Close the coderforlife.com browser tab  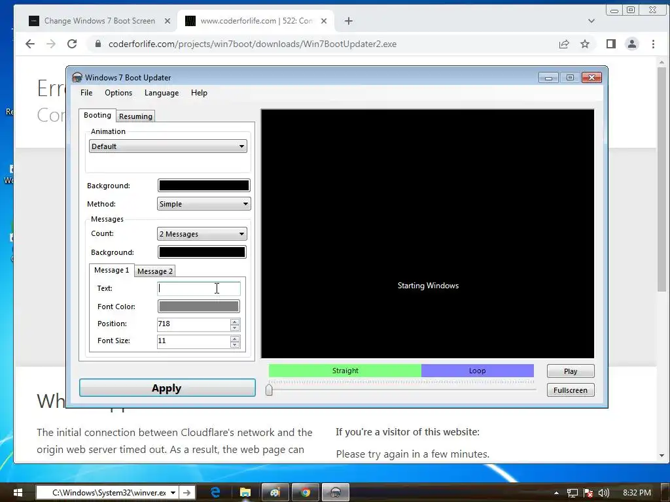point(324,20)
